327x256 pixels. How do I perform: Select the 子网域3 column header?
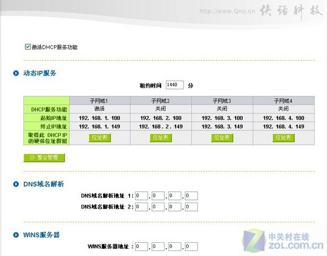pyautogui.click(x=222, y=101)
